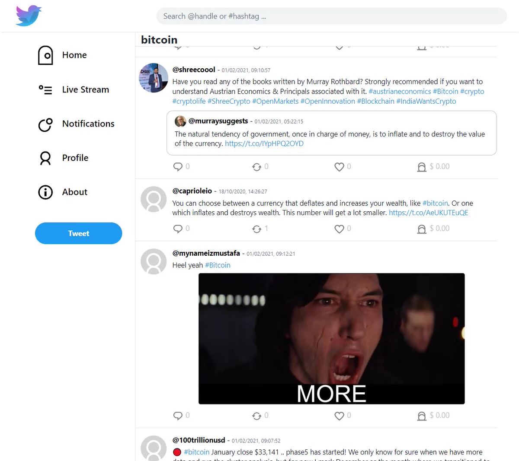Click $ 0.00 amount on caprioleio's tweet
Viewport: 519px width, 461px height.
tap(439, 228)
